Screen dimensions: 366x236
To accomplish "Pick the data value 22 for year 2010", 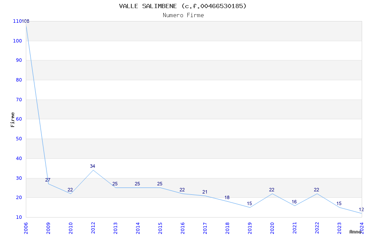I will (x=70, y=190).
